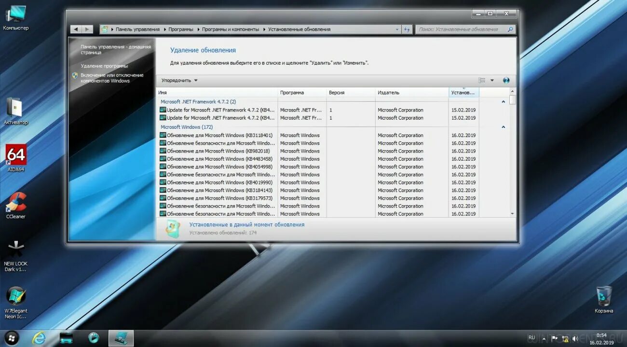This screenshot has height=347, width=627.
Task: Sort by the Издатель column header
Action: coord(412,93)
